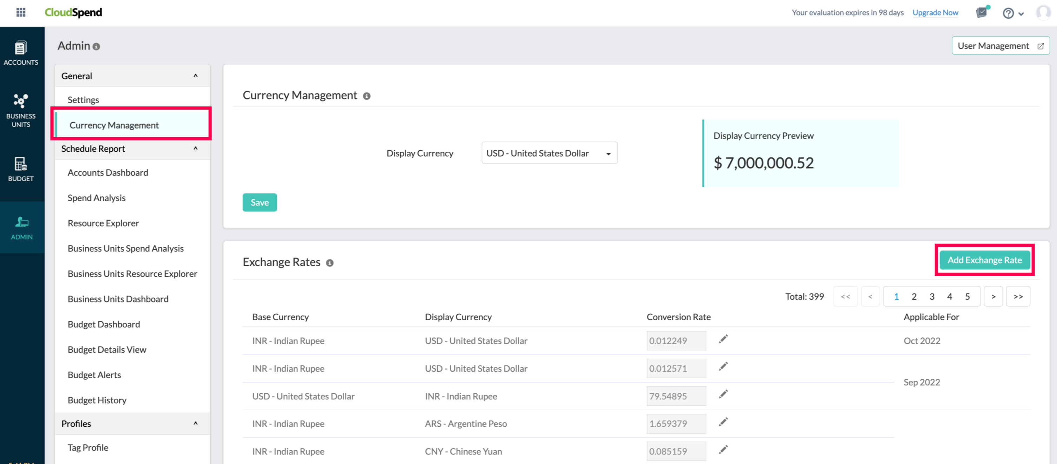Click info icon beside Exchange Rates
This screenshot has height=464, width=1057.
tap(329, 263)
